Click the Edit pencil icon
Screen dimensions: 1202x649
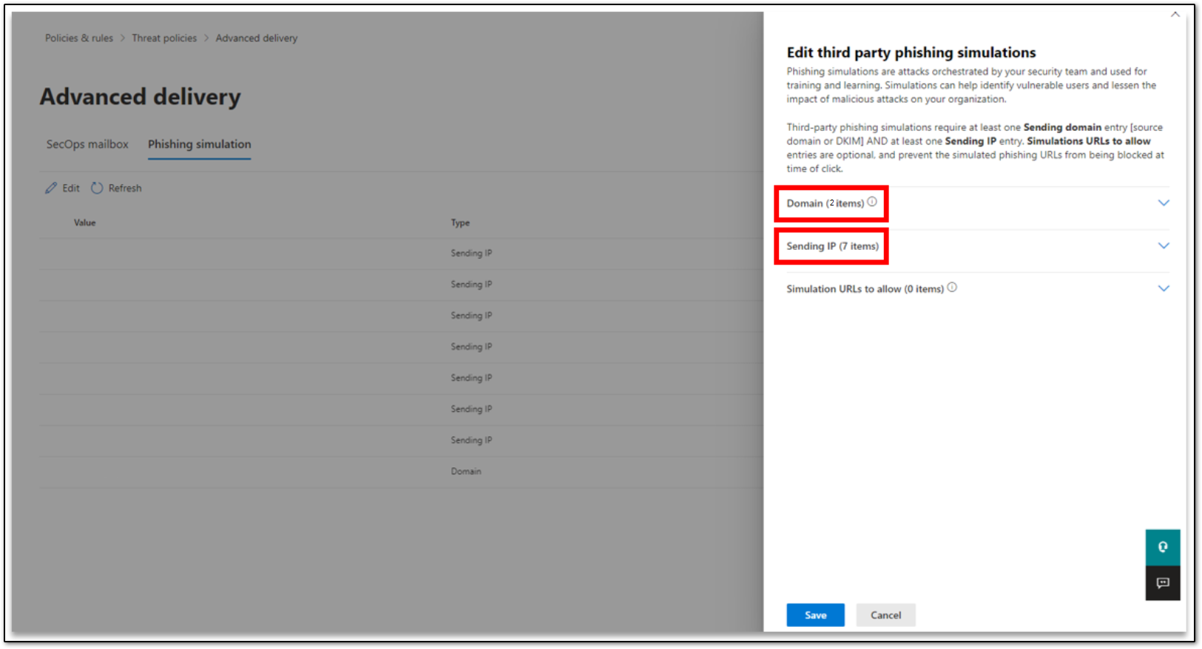tap(51, 188)
